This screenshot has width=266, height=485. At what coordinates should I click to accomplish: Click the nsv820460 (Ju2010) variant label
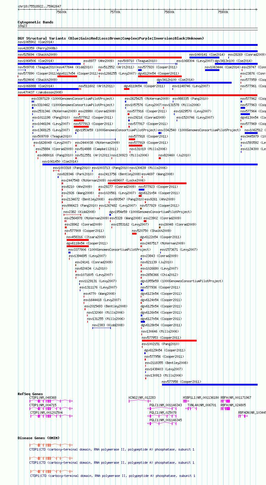(175, 155)
